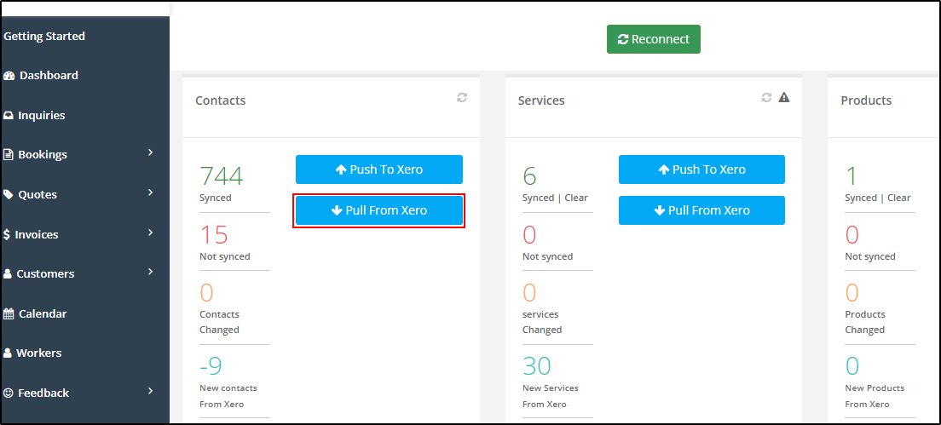Click the Bookings document icon

9,155
